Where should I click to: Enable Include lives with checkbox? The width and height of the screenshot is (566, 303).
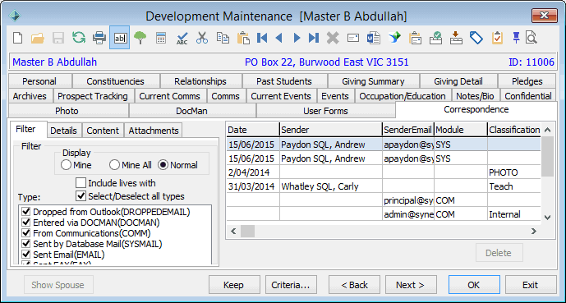pyautogui.click(x=81, y=183)
